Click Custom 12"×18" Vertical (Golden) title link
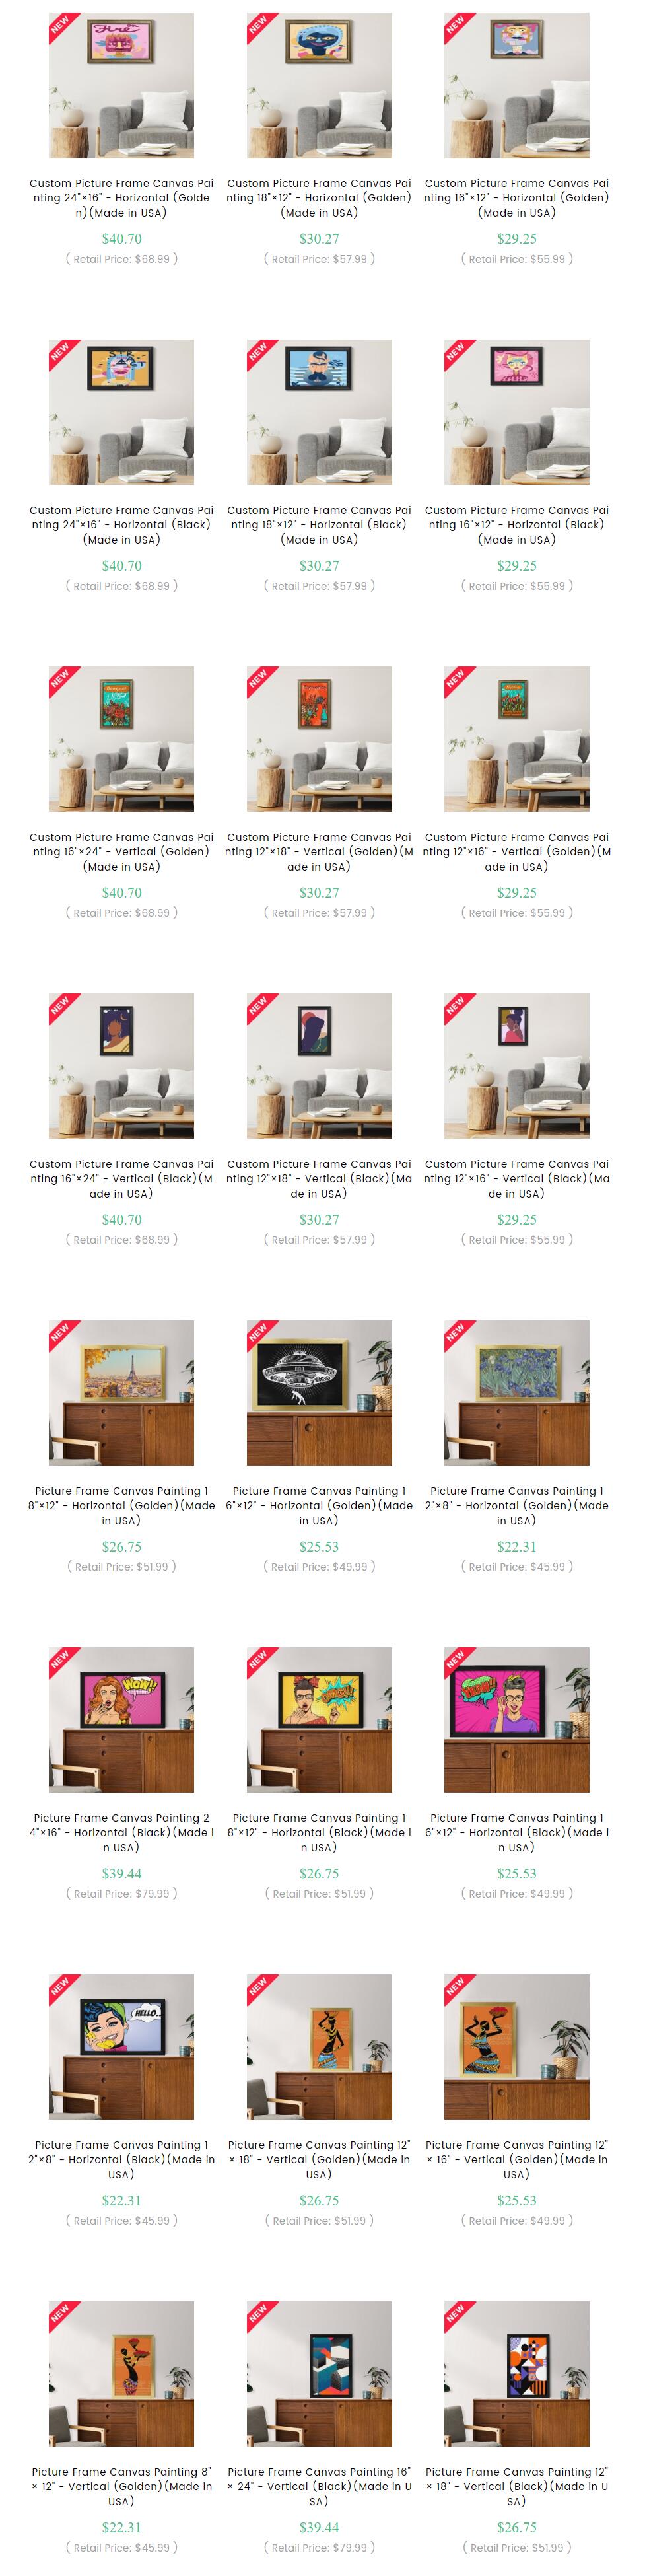Viewport: 647px width, 2576px height. (319, 852)
